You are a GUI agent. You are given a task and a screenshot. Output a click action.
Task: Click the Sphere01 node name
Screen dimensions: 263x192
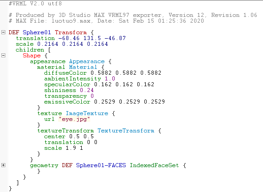click(x=37, y=32)
